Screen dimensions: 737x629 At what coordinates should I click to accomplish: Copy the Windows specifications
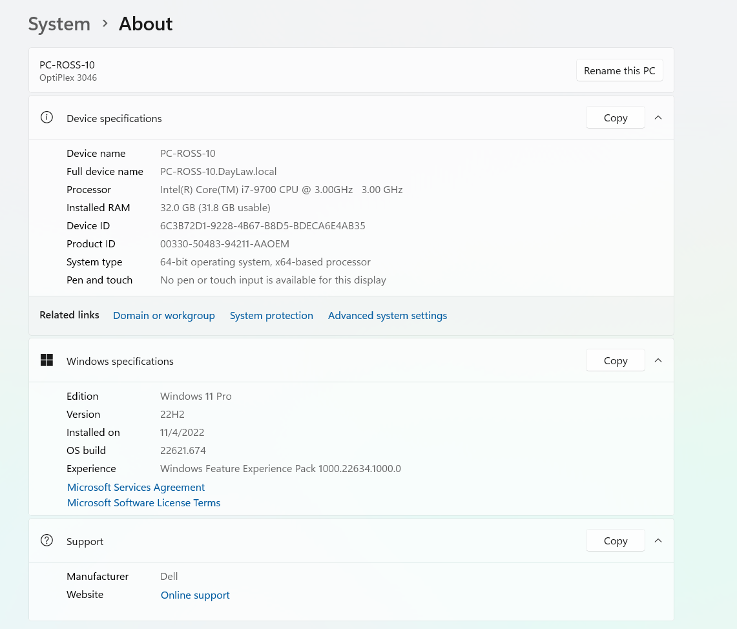615,360
